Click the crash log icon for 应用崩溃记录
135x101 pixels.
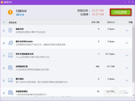11,68
